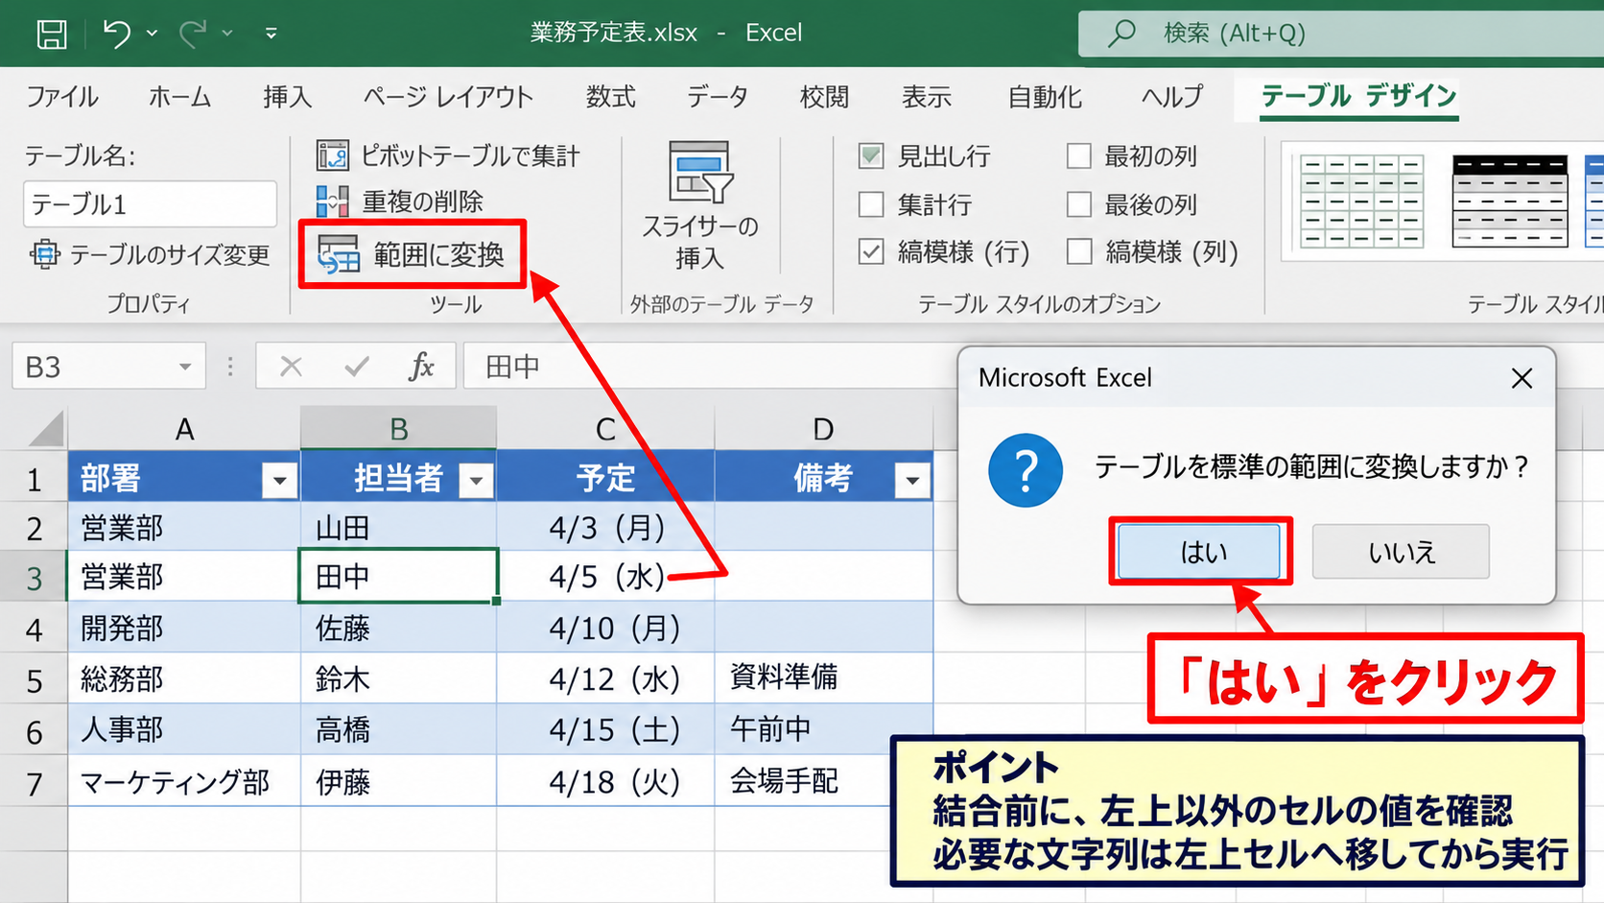Toggle the 見出し行 checkbox
The image size is (1604, 903).
pyautogui.click(x=871, y=155)
